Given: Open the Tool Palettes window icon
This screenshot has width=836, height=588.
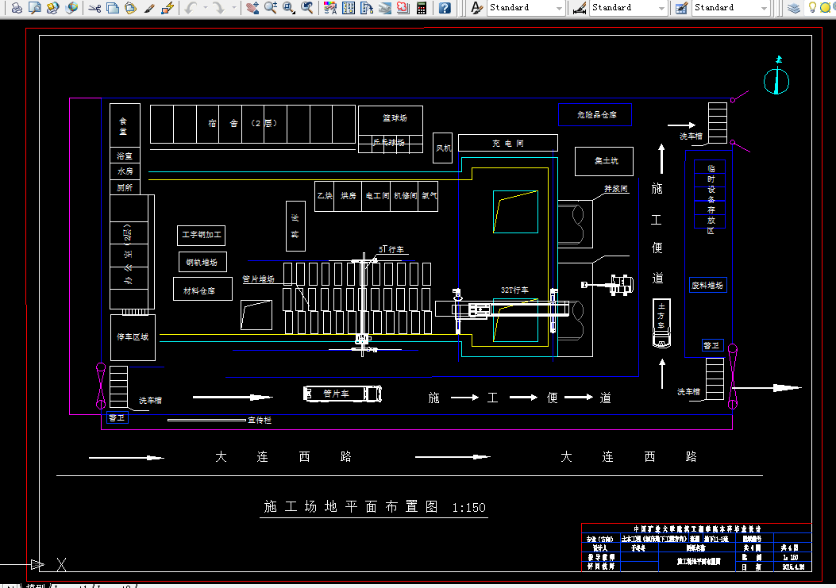Looking at the screenshot, I should pos(366,7).
